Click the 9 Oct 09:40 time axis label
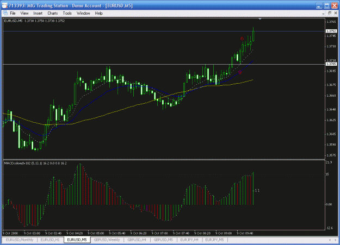 [x=245, y=234]
